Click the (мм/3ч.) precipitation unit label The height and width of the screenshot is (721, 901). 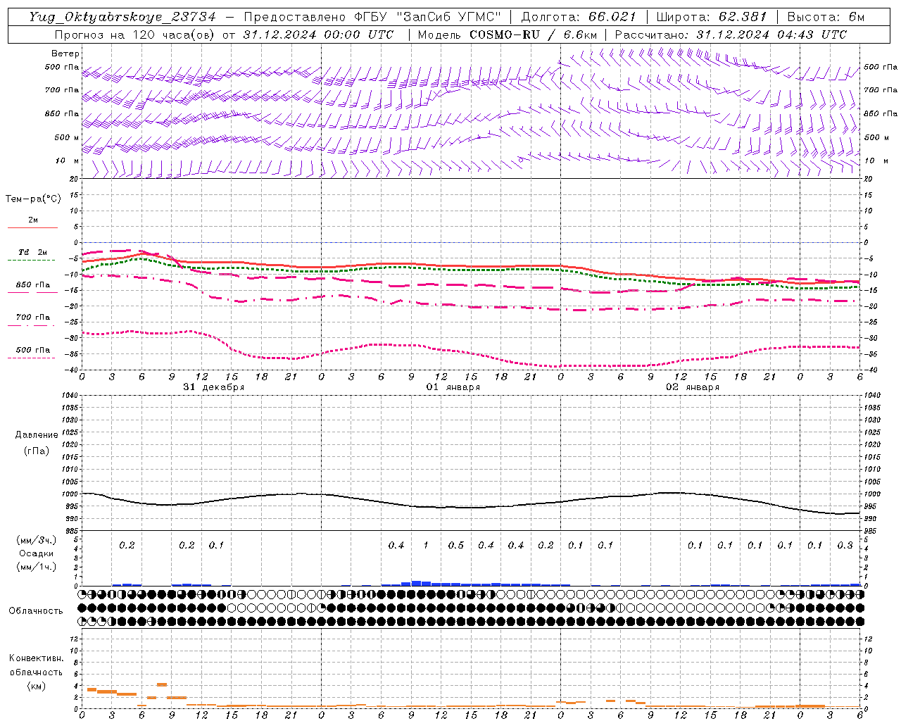click(37, 540)
